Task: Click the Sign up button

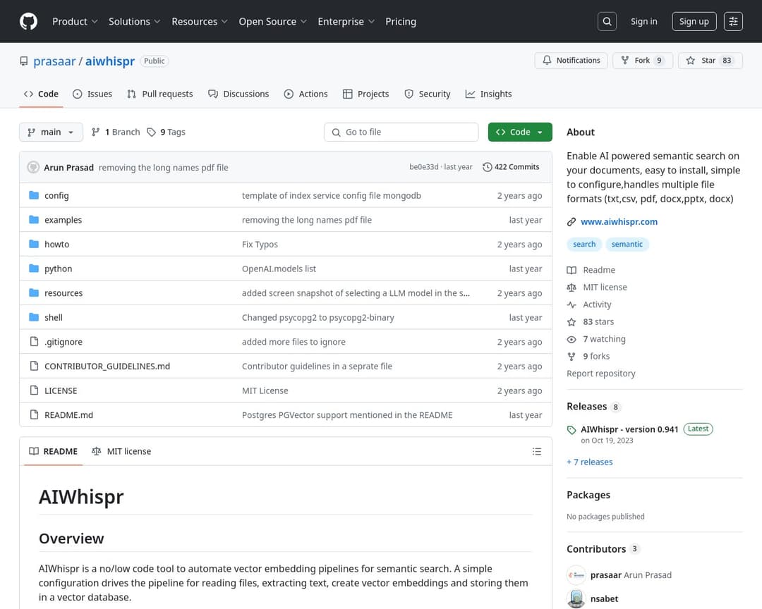Action: tap(694, 21)
